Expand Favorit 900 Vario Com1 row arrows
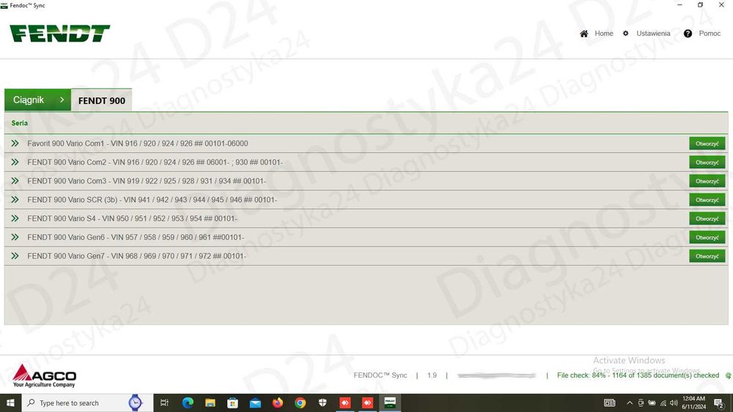The image size is (733, 412). (15, 143)
